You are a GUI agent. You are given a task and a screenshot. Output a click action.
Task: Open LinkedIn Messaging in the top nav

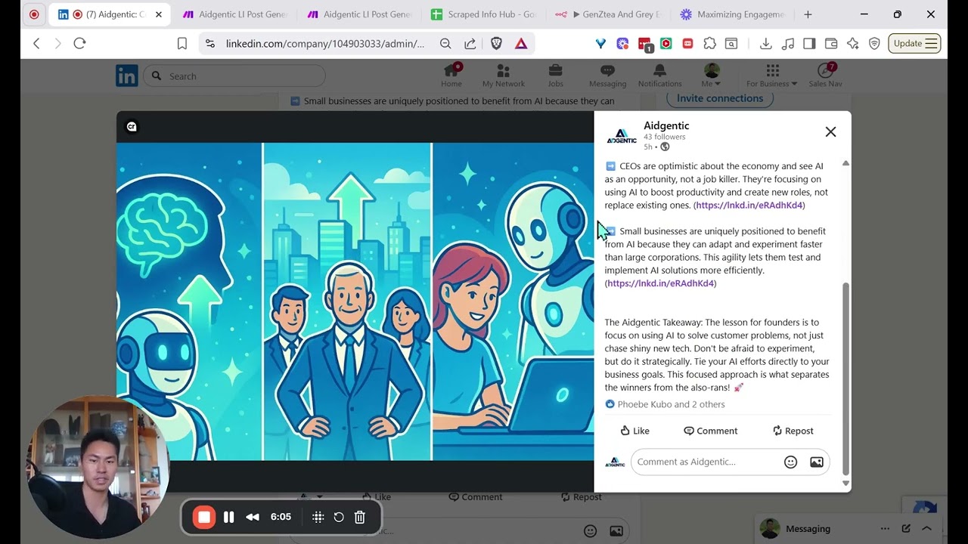coord(607,76)
